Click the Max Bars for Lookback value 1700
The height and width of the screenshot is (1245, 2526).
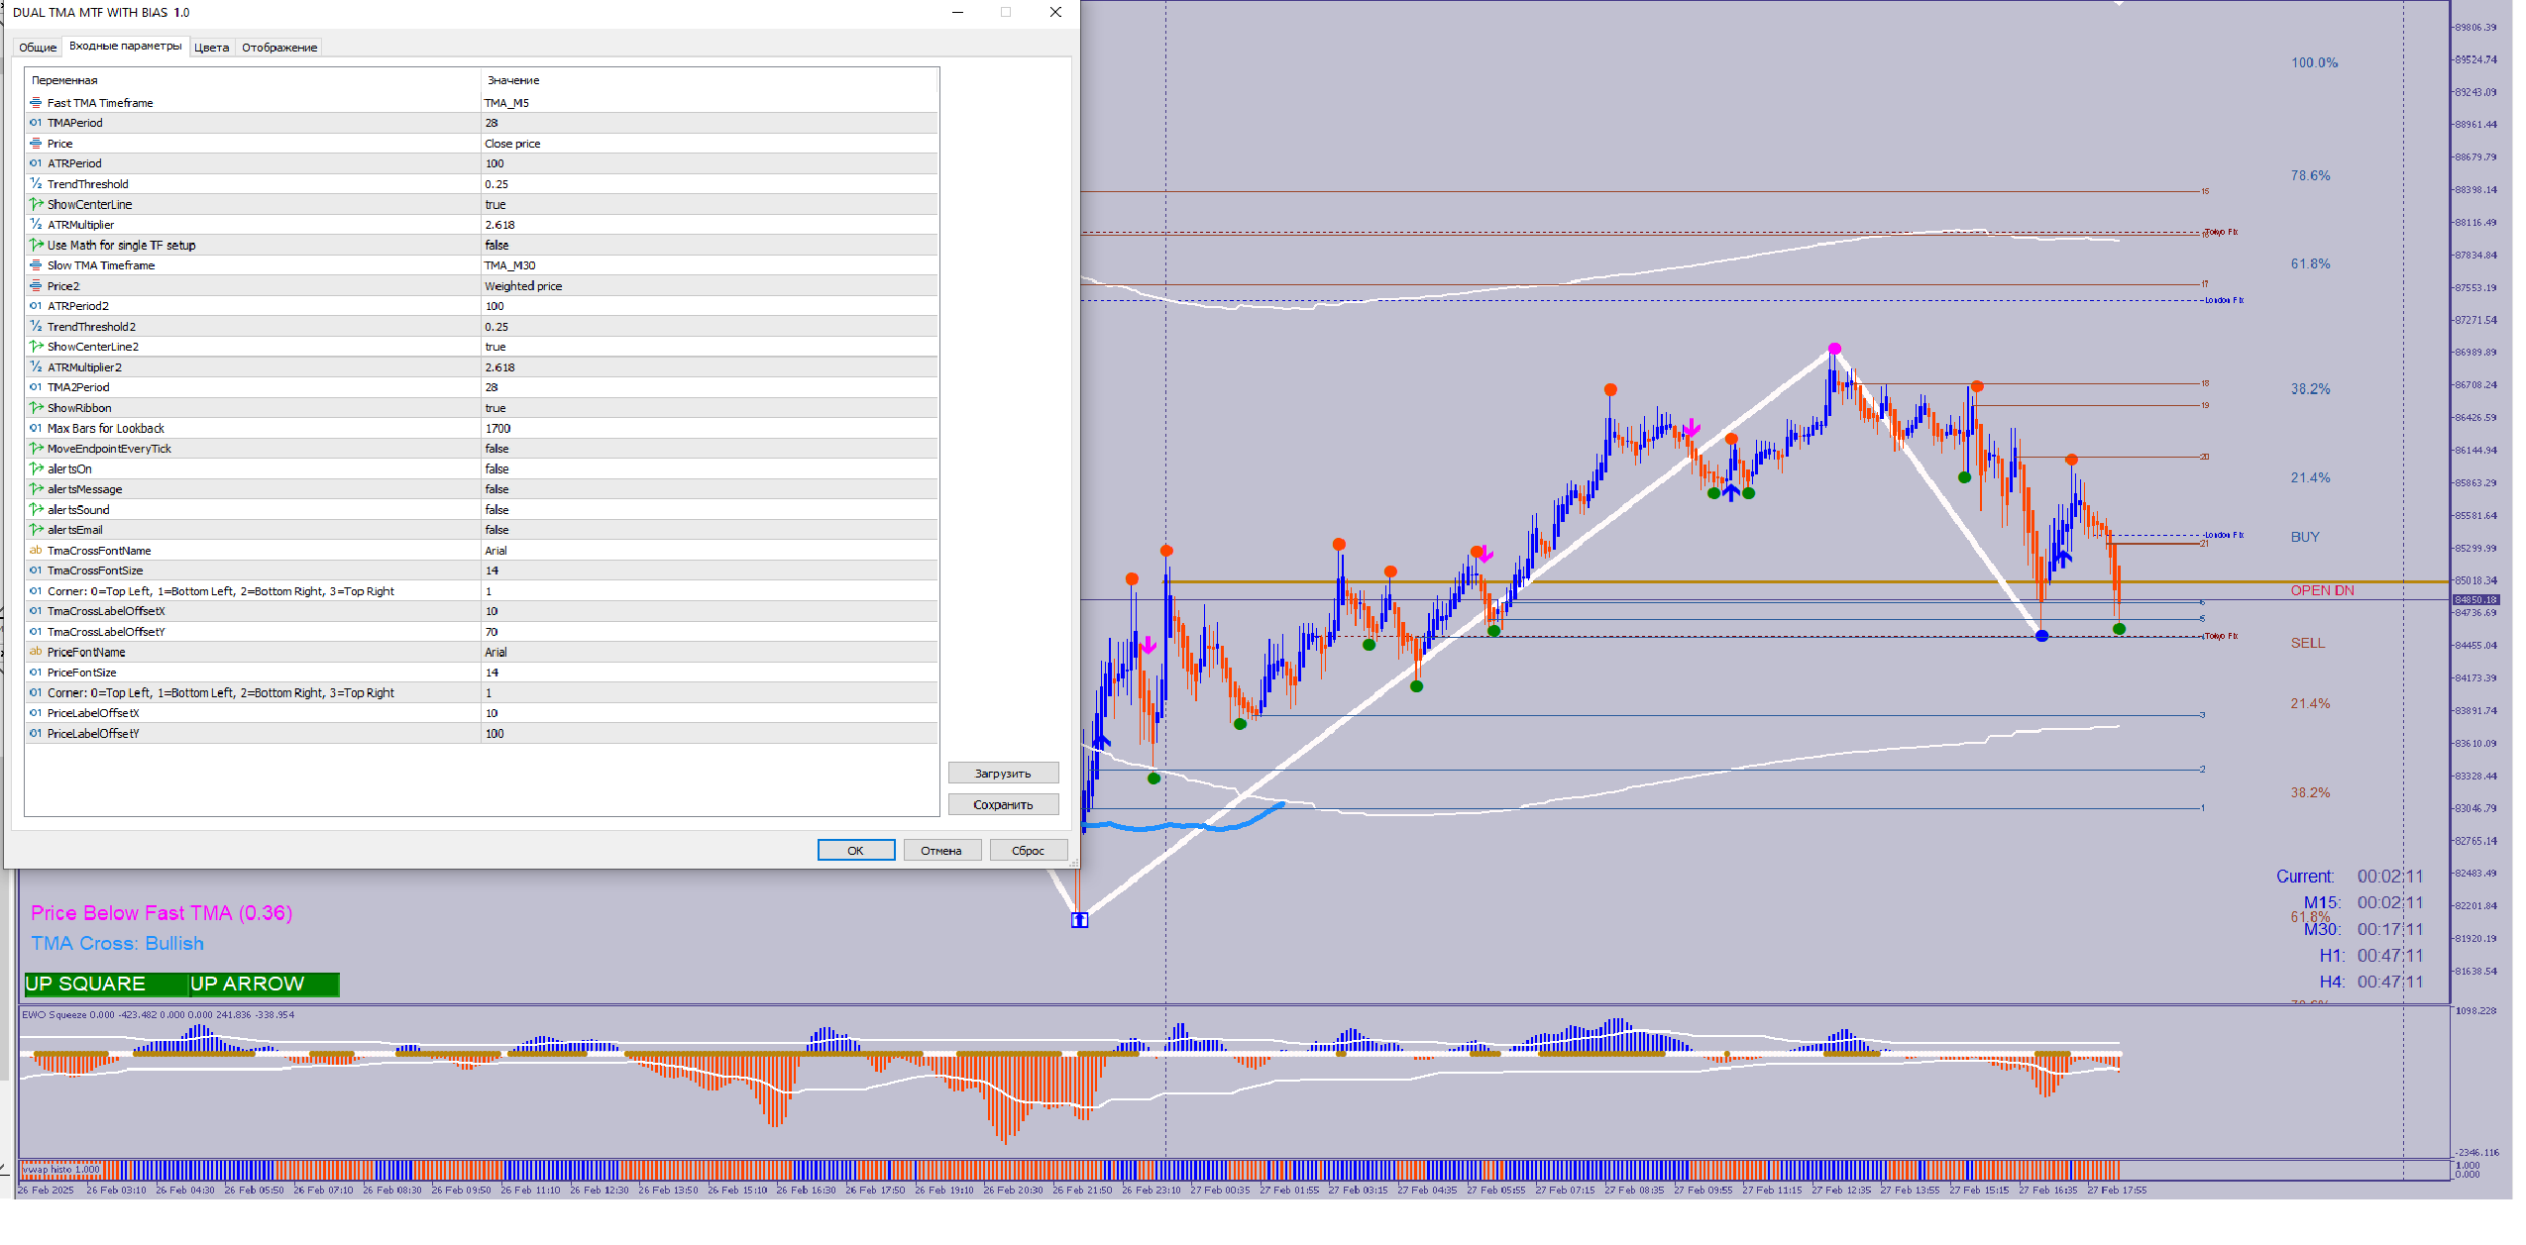(497, 429)
